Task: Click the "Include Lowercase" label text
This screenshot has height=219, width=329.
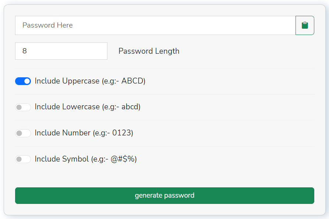Action: (x=67, y=107)
